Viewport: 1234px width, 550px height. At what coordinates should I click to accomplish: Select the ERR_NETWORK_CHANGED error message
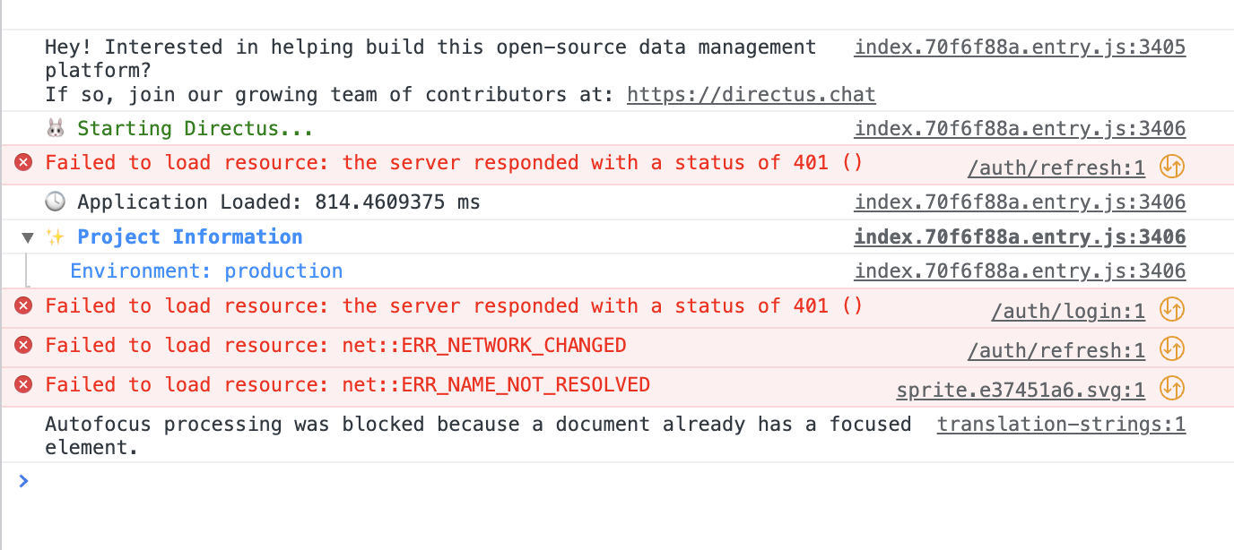pos(335,346)
